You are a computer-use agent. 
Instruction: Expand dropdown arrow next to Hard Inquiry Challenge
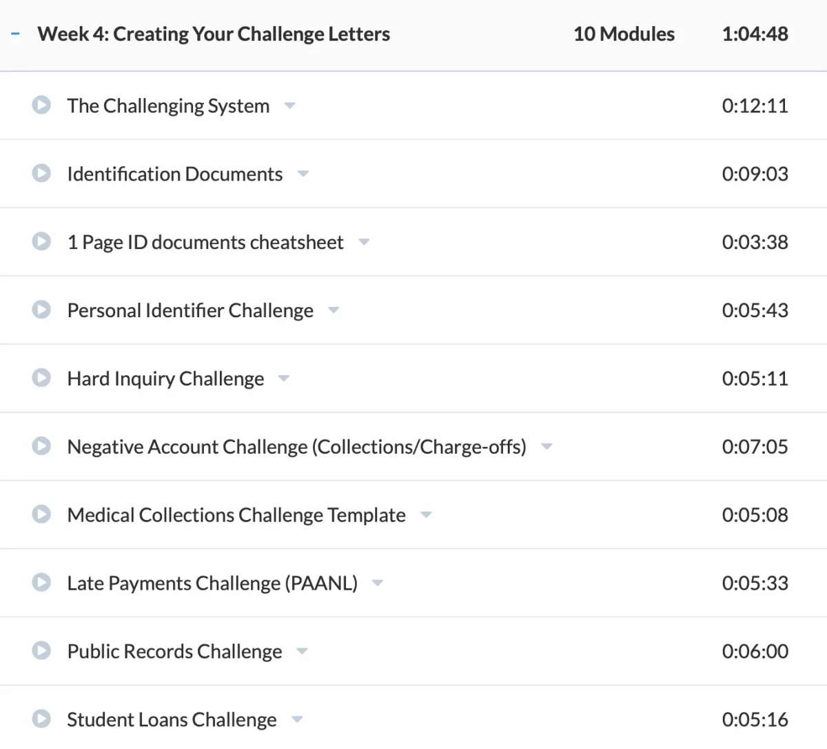click(x=284, y=379)
